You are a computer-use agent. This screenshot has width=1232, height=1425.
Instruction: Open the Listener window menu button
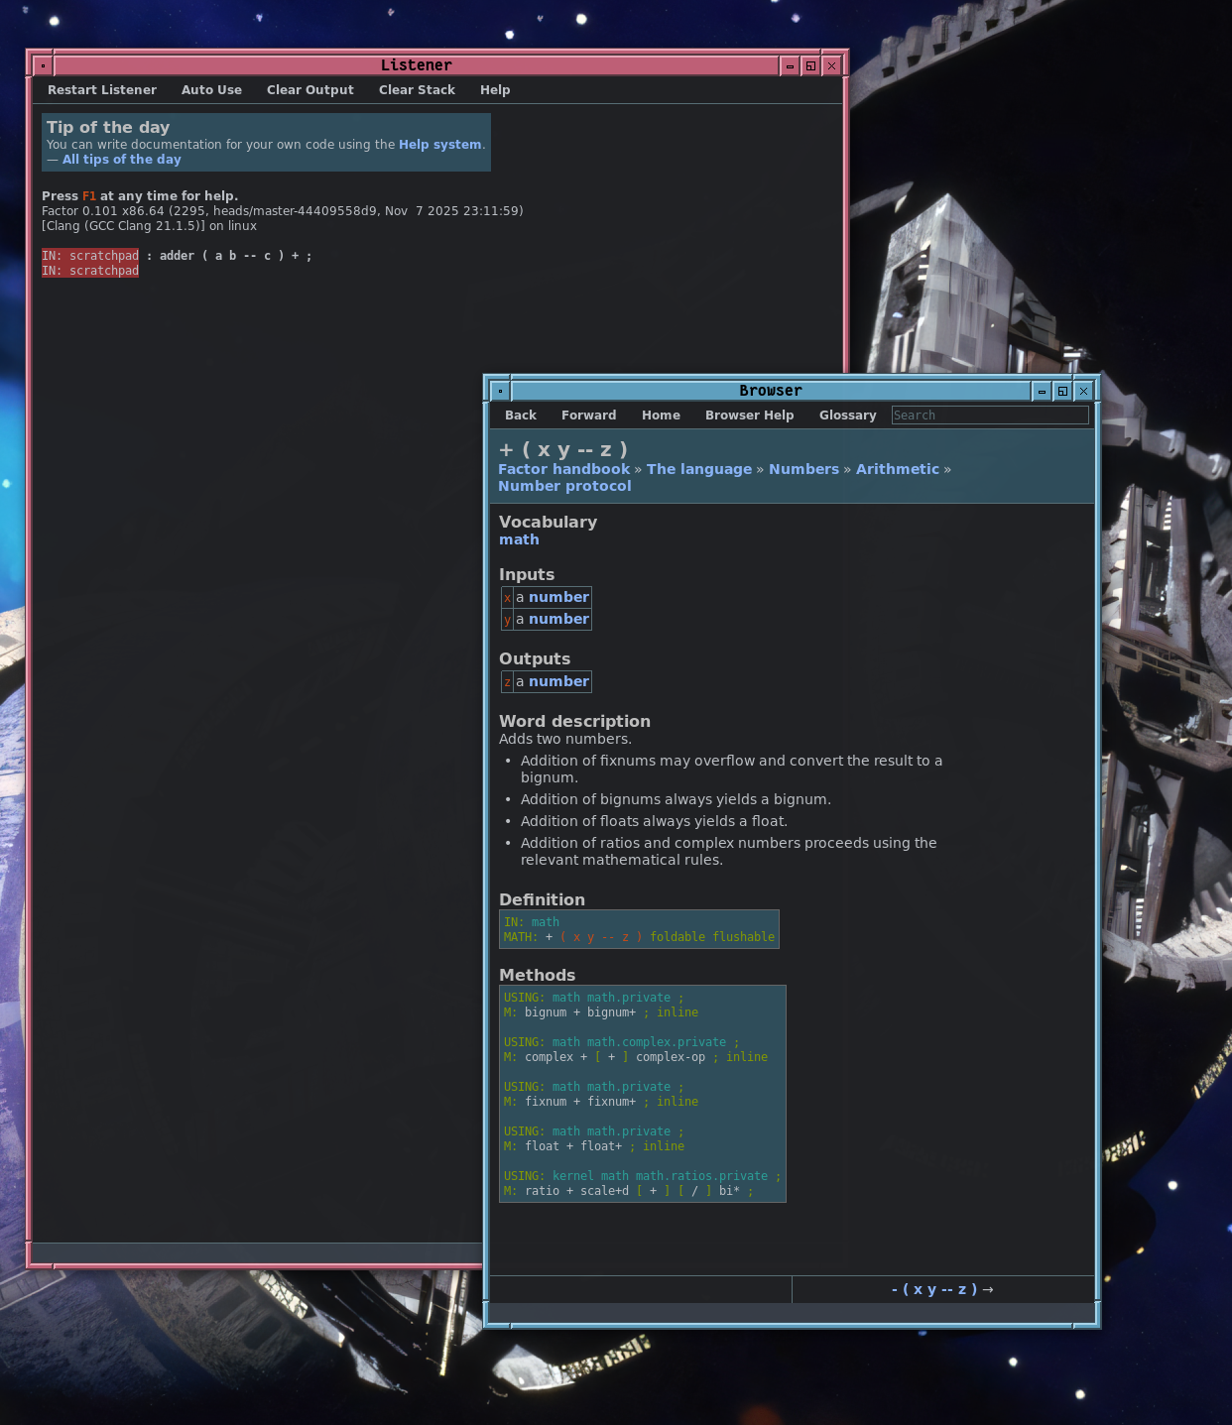pyautogui.click(x=43, y=65)
